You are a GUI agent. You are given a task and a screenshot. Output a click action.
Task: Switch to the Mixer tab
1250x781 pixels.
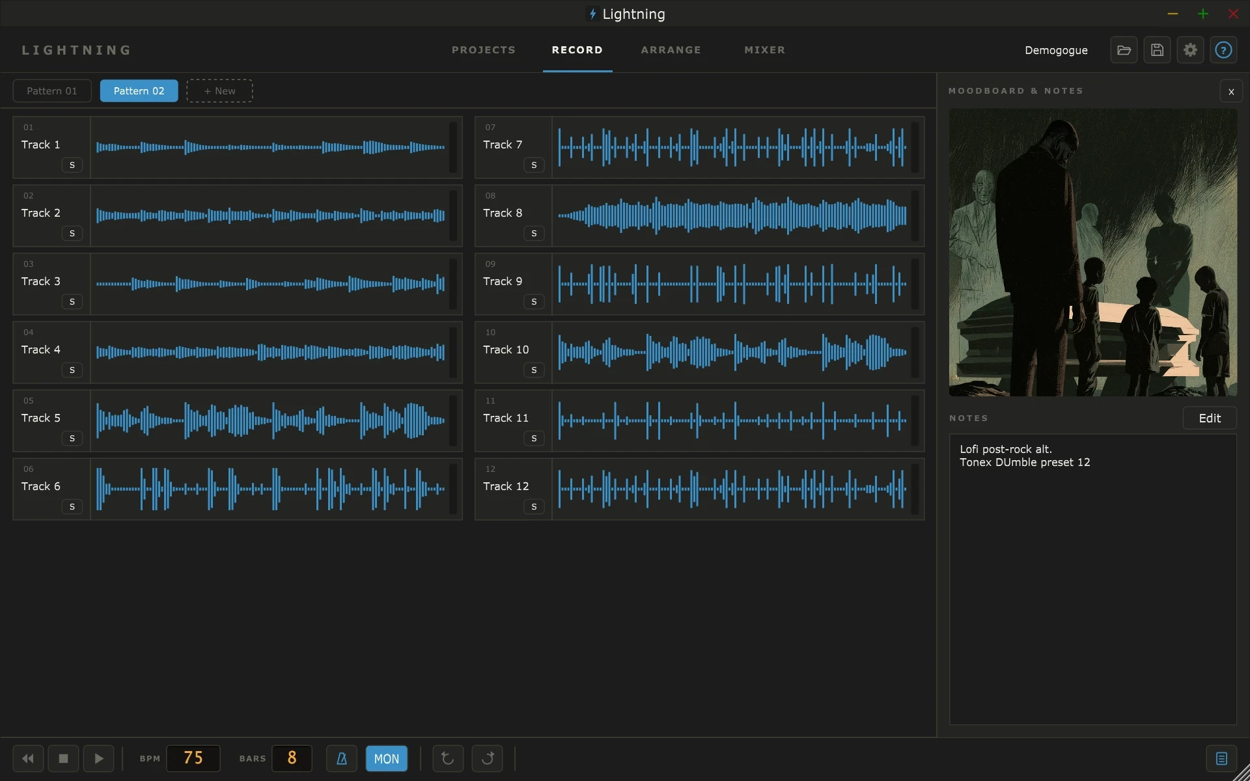click(765, 50)
